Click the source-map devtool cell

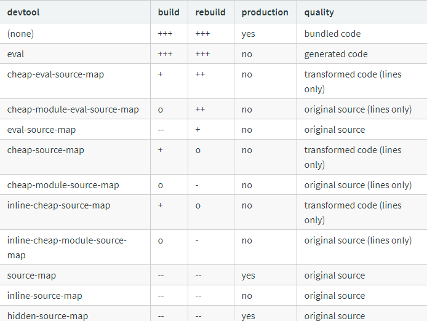(31, 275)
